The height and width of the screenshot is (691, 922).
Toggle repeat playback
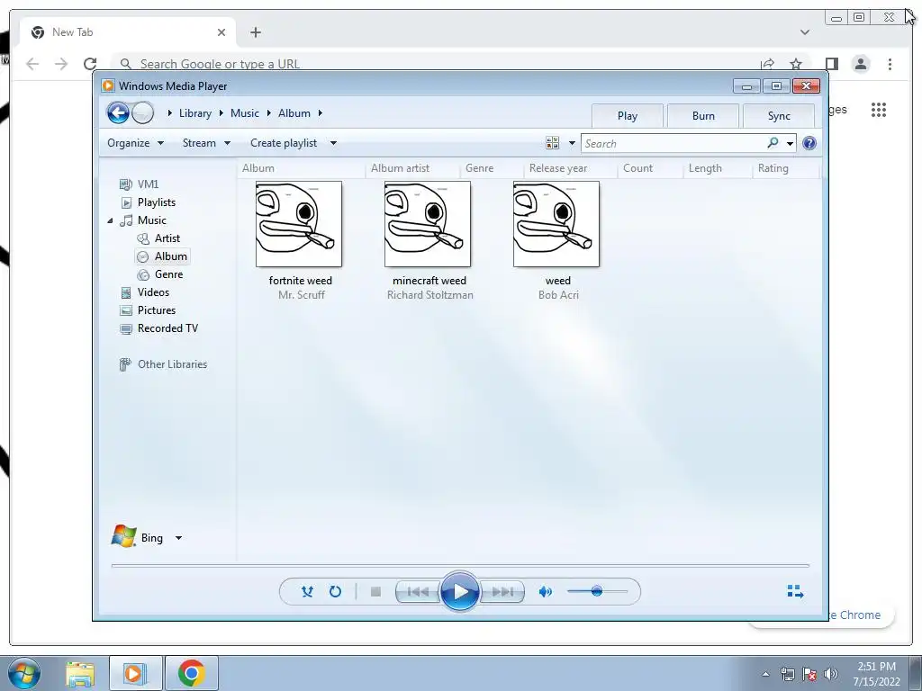coord(335,592)
